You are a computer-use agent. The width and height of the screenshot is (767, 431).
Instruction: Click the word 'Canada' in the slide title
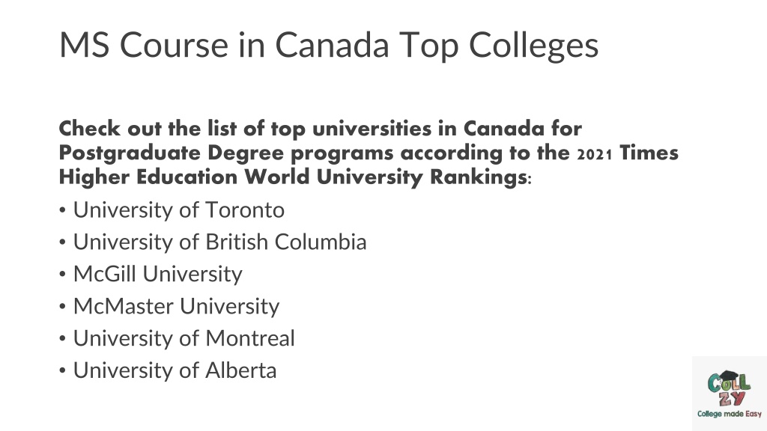(x=332, y=45)
